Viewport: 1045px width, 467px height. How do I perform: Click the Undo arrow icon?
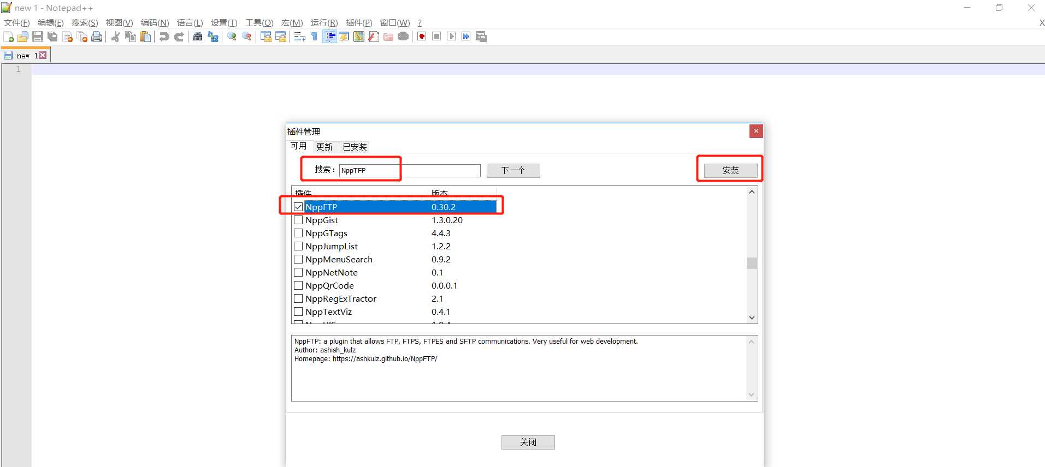click(164, 37)
